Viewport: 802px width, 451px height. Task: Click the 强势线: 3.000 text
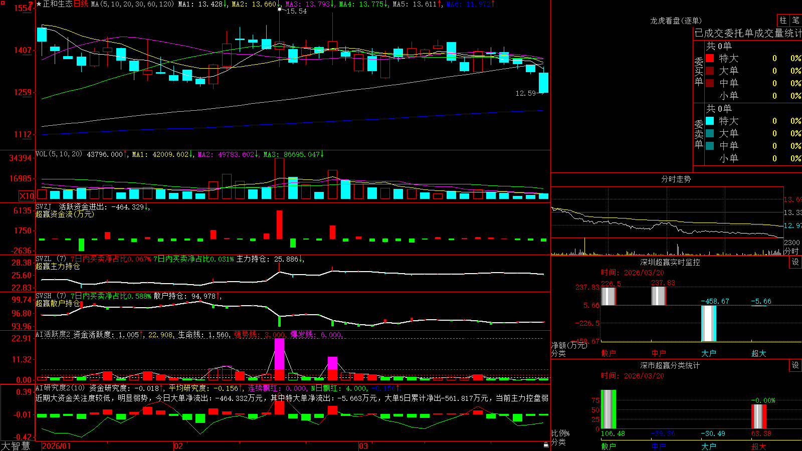pyautogui.click(x=260, y=335)
